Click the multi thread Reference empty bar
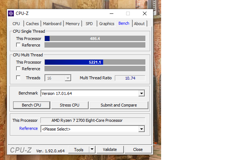The width and height of the screenshot is (234, 160). coord(95,69)
